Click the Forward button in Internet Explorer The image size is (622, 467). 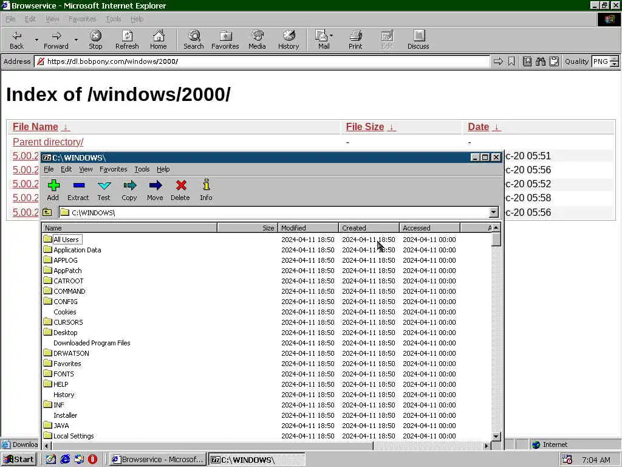pos(56,40)
